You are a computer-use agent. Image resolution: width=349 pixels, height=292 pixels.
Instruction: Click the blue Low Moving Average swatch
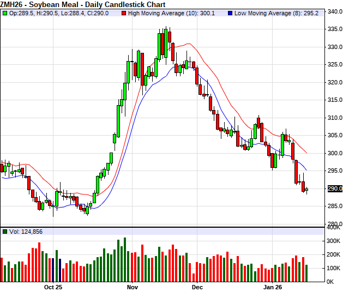[230, 13]
